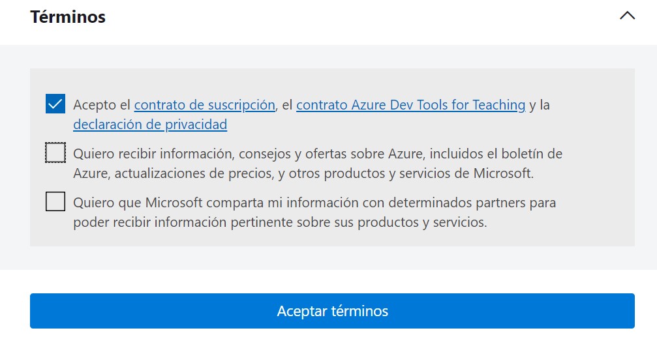Open contrato Azure Dev Tools for Teaching link
Screen dimensions: 657x337
[x=410, y=105]
